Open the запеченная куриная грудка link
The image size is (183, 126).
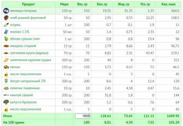click(x=30, y=60)
